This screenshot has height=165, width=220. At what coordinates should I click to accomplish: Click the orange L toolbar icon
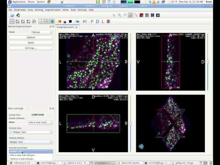tap(103, 22)
